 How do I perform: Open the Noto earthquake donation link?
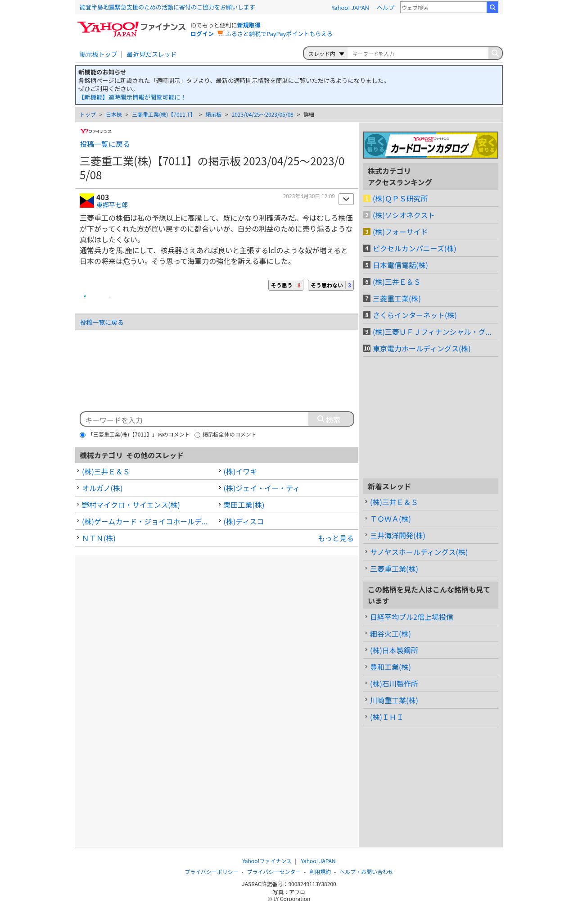[x=167, y=7]
